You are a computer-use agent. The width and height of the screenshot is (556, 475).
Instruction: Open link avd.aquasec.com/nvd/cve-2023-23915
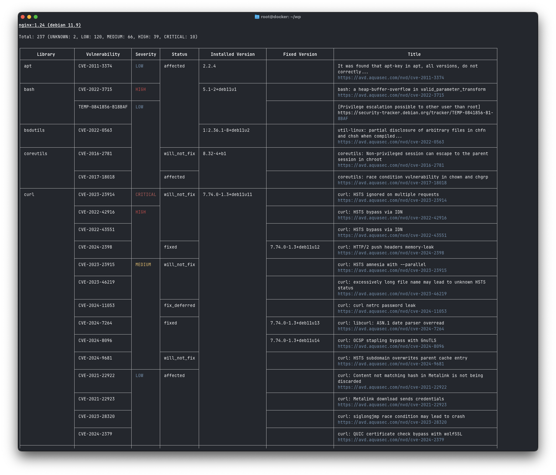coord(392,271)
